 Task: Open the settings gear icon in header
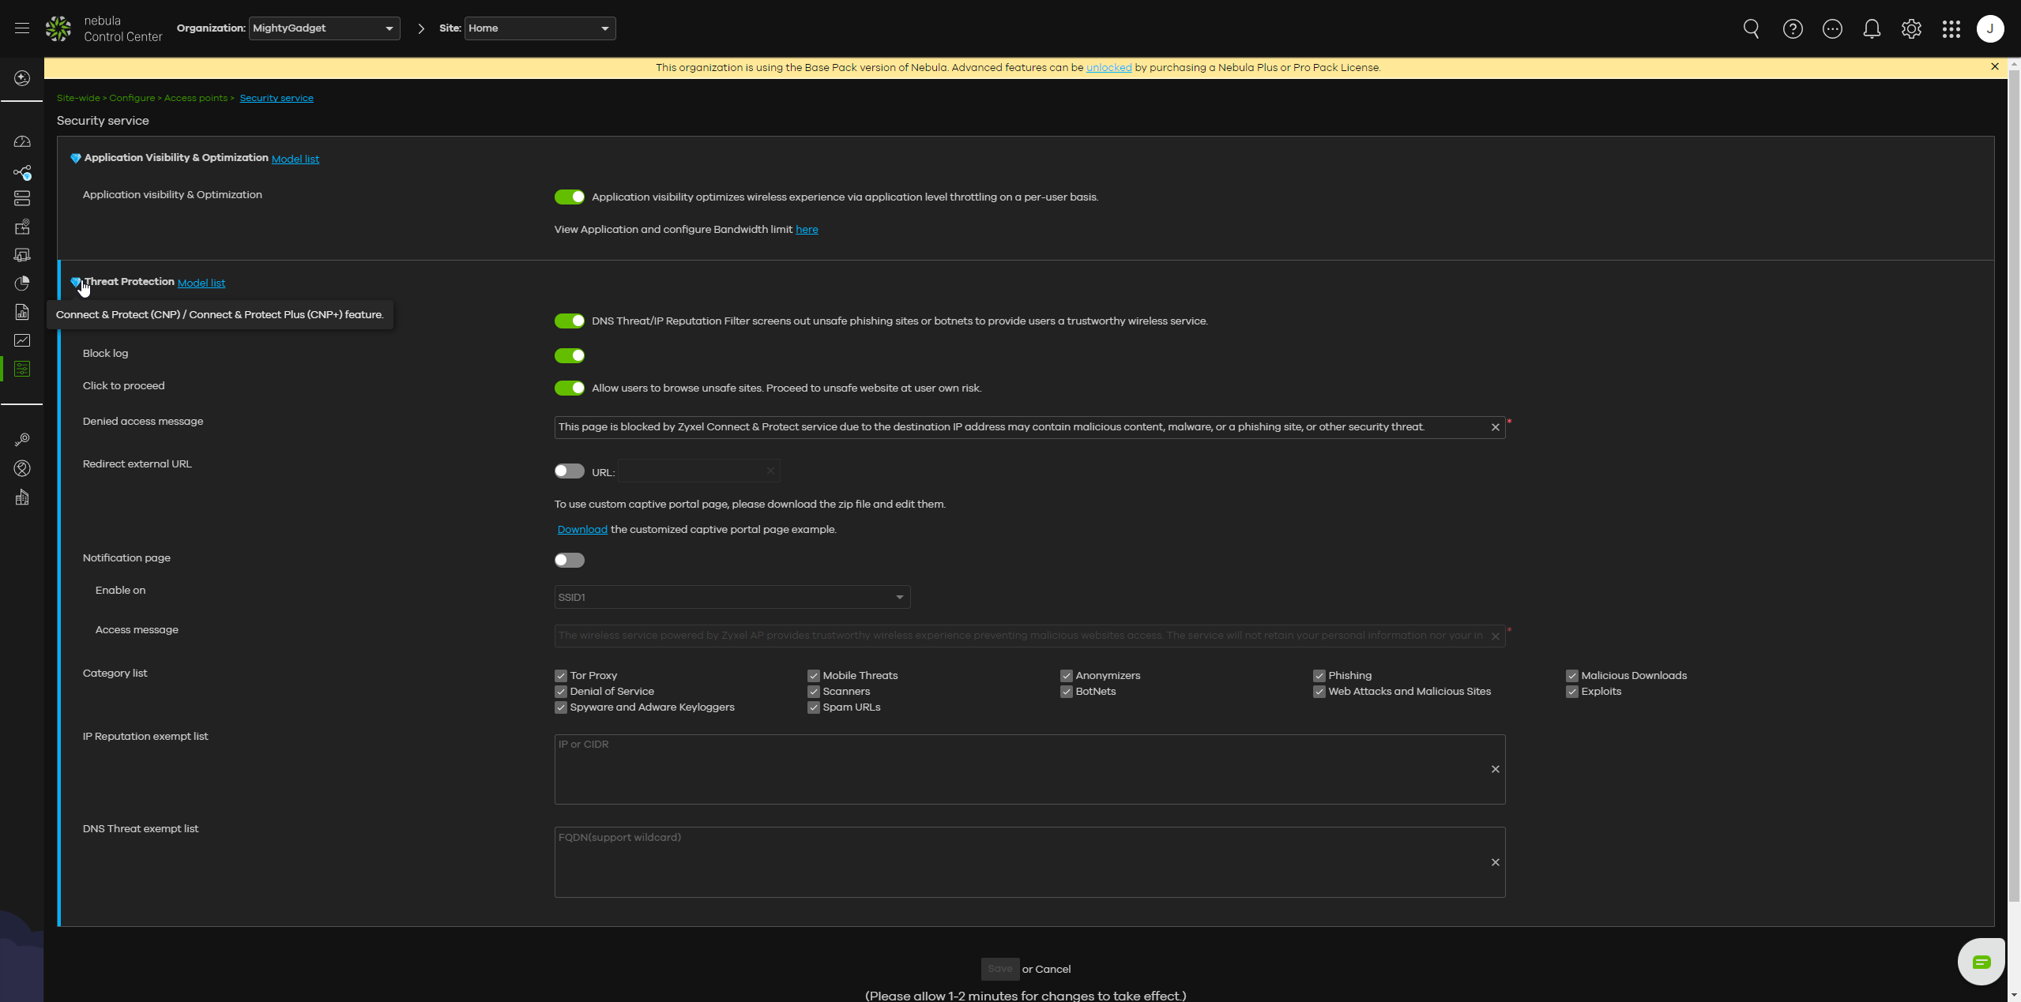1911,29
